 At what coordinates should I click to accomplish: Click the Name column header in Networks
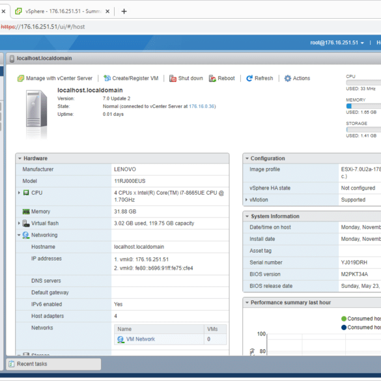click(x=159, y=330)
